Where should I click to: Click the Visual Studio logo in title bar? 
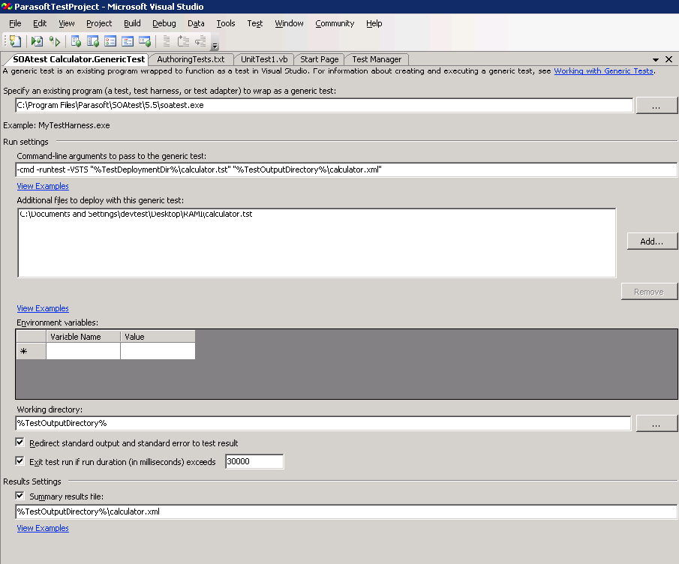point(7,7)
